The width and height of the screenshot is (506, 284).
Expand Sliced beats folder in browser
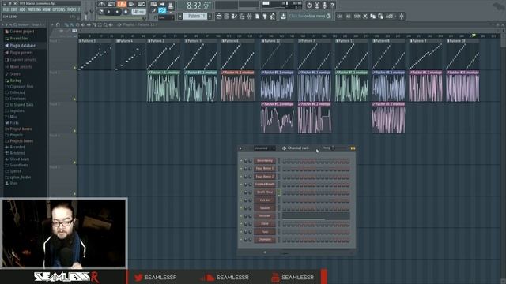pos(19,159)
